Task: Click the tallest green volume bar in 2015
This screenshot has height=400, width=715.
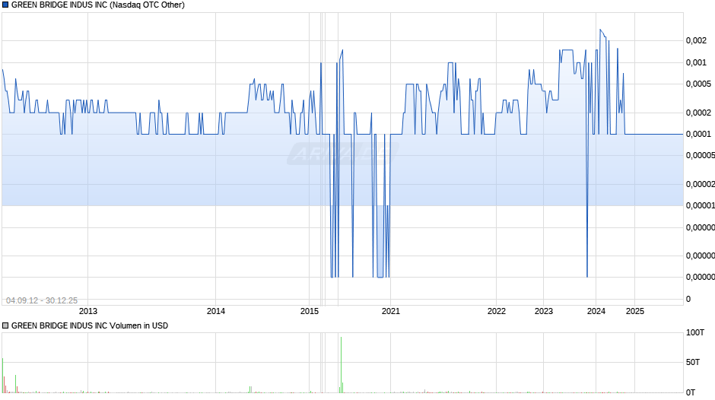Action: pyautogui.click(x=341, y=364)
